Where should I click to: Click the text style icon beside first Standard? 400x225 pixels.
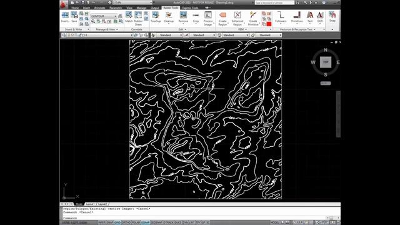pyautogui.click(x=153, y=35)
